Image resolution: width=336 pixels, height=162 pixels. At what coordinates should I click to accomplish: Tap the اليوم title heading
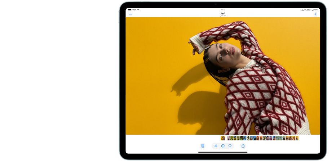[x=223, y=13]
